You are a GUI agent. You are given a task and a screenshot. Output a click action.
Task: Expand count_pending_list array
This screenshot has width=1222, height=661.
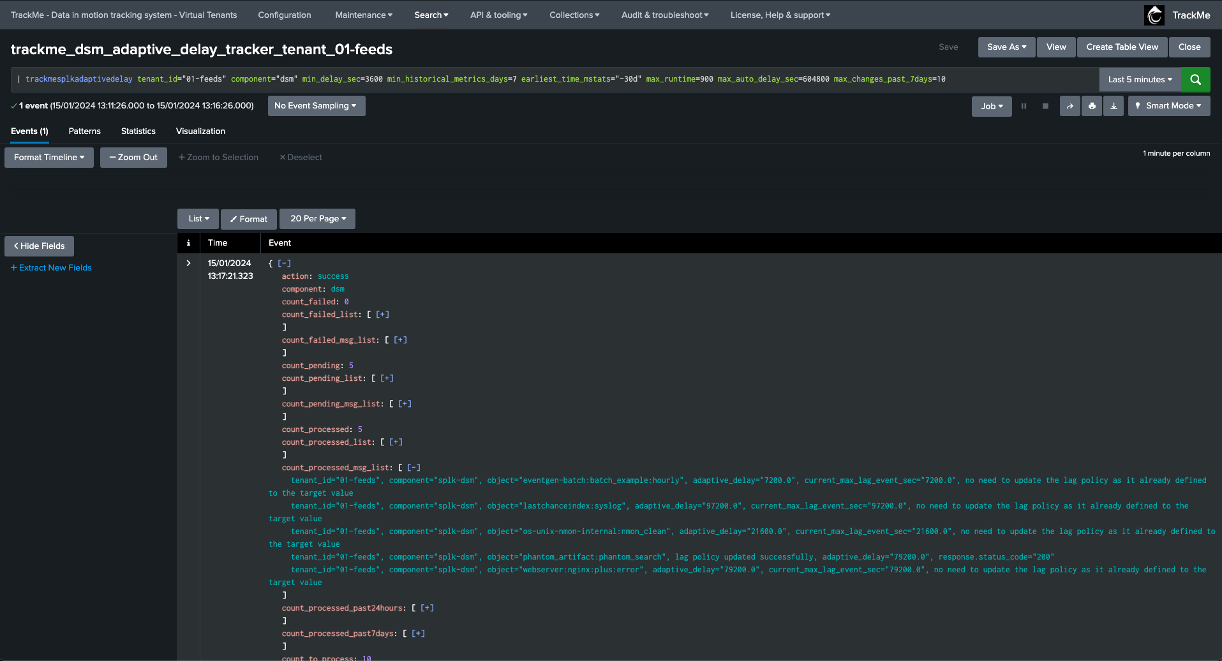pyautogui.click(x=387, y=378)
